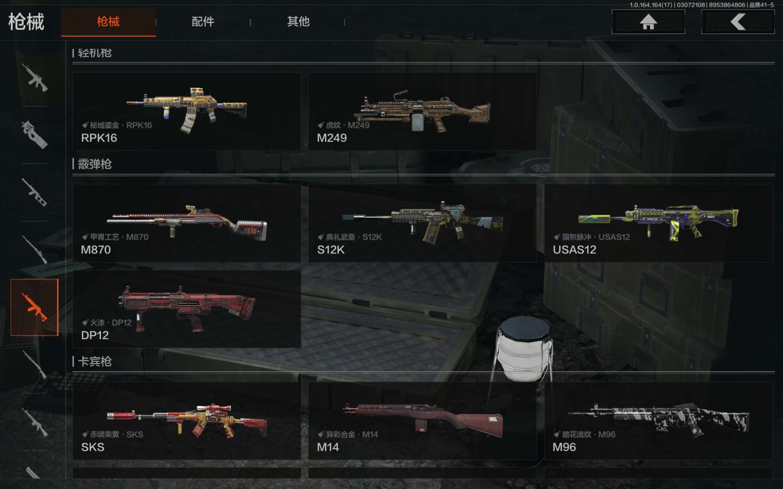Open the M14 carbine card

(422, 421)
